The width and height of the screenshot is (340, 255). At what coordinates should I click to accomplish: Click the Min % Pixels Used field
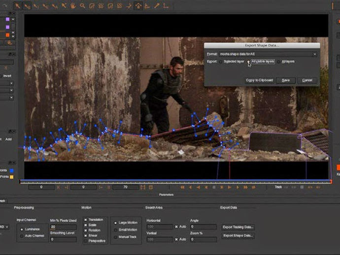click(x=63, y=227)
